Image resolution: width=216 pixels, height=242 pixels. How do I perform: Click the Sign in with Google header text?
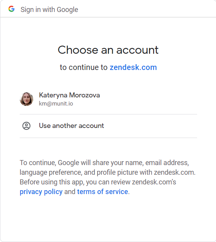tap(49, 10)
